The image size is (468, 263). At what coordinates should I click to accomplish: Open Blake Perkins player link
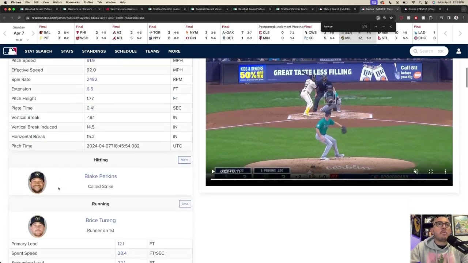[101, 176]
